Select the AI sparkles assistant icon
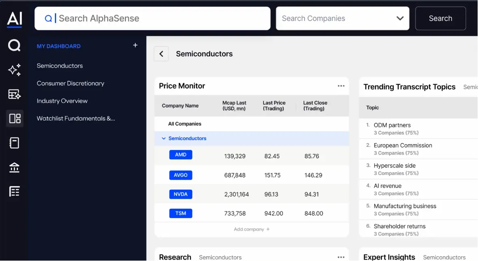This screenshot has height=261, width=478. [14, 70]
